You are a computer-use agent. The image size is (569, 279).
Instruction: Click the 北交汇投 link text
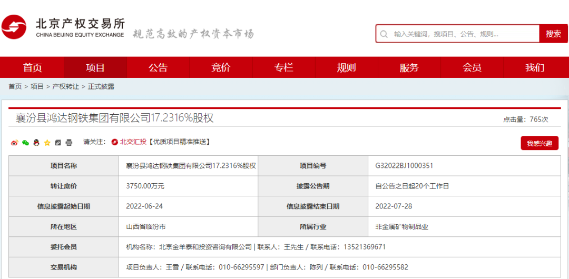[133, 142]
